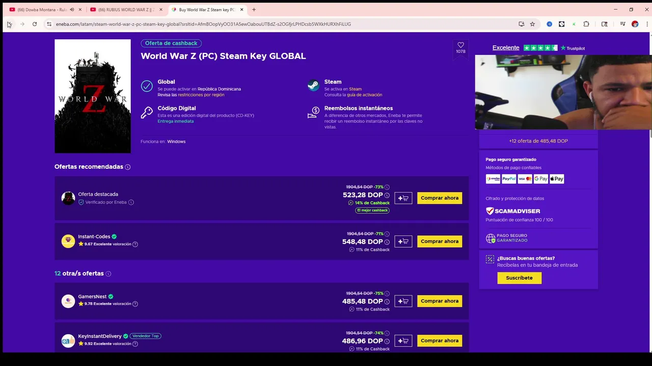This screenshot has height=366, width=652.
Task: Open a new browser tab
Action: [x=254, y=10]
